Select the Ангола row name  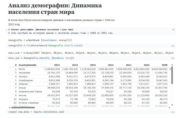point(22,95)
